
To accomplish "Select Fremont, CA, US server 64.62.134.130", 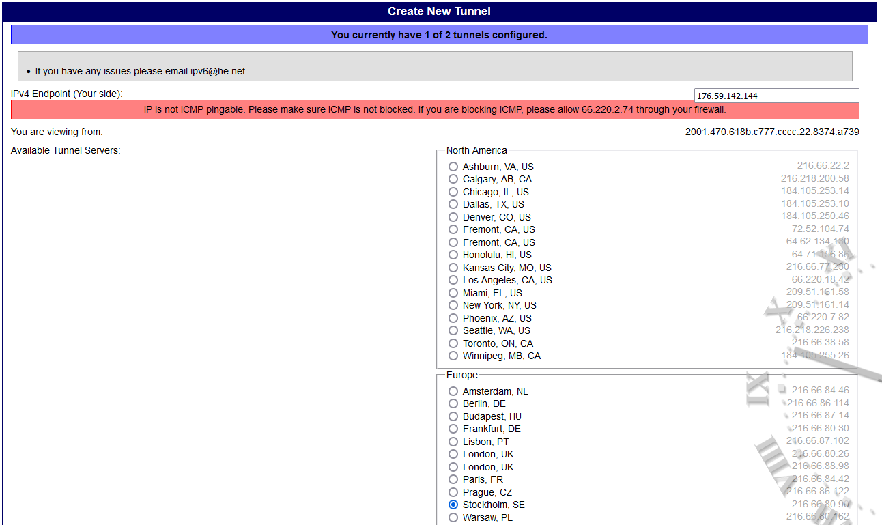I will (x=453, y=242).
